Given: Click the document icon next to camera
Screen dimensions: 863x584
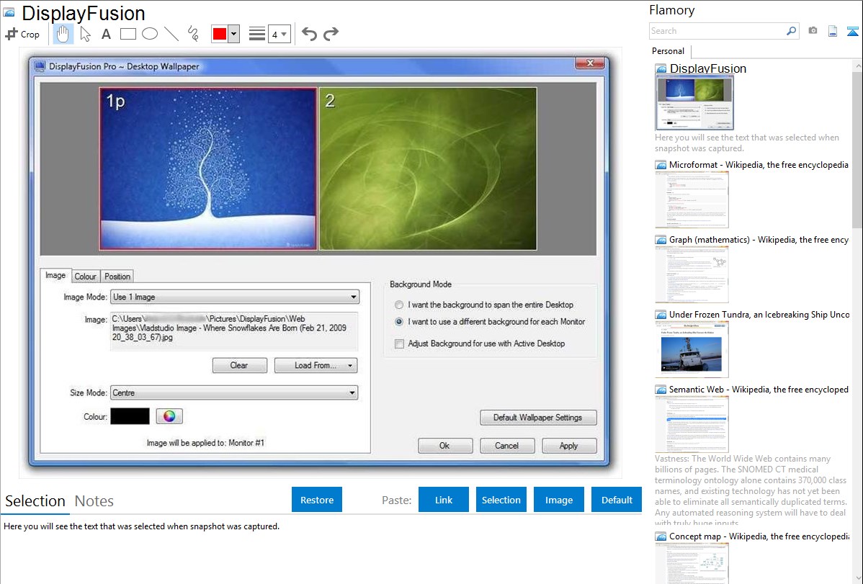Looking at the screenshot, I should [833, 31].
